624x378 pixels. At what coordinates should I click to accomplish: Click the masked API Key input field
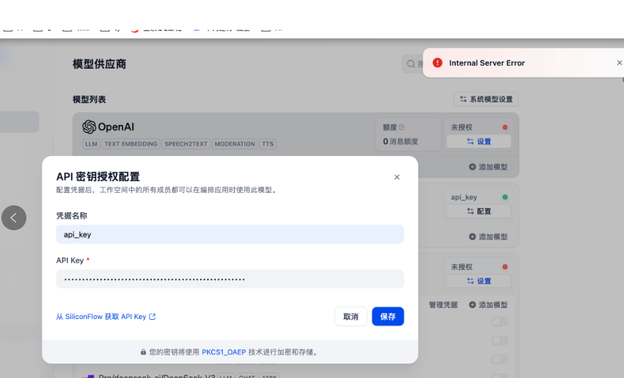229,279
